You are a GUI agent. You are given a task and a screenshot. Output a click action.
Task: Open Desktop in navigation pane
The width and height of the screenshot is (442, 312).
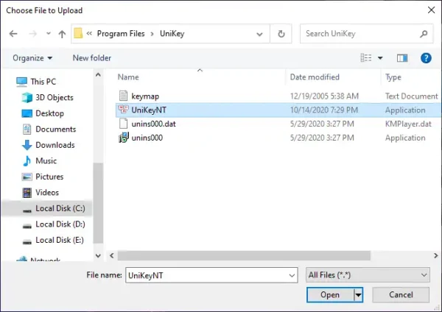click(49, 113)
